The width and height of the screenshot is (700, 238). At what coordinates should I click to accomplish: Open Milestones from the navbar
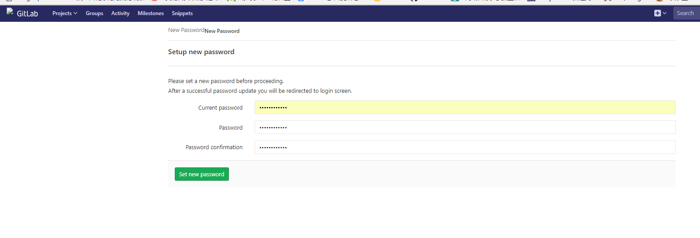pyautogui.click(x=150, y=13)
